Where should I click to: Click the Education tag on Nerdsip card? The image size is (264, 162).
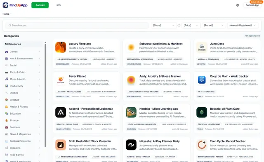click(x=131, y=129)
